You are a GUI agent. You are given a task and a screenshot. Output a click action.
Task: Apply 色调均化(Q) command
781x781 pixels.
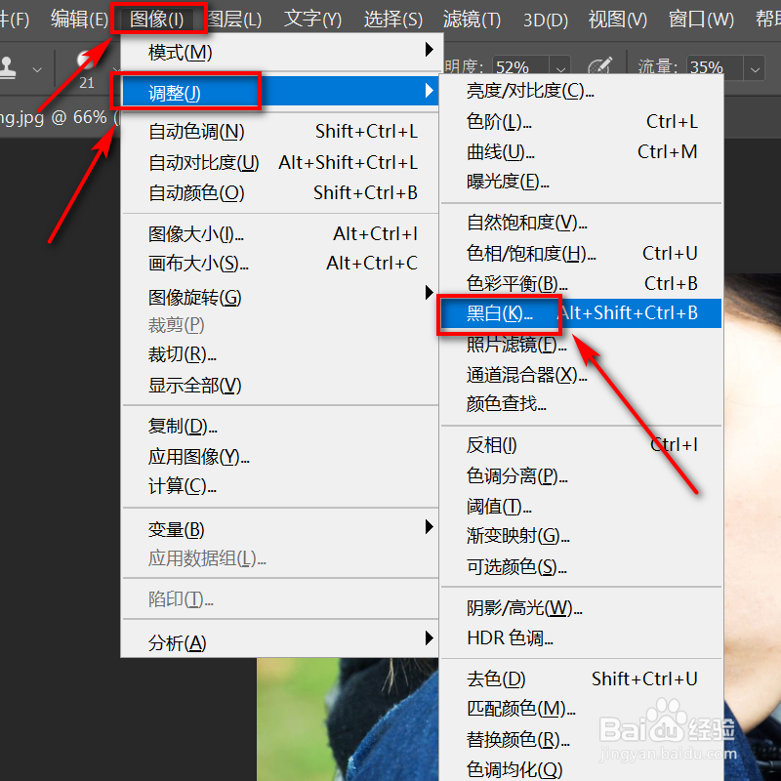581,769
